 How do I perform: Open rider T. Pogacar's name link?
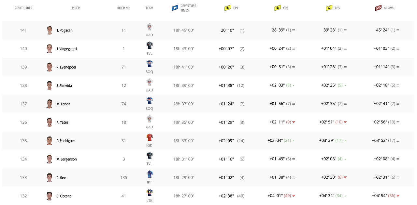[65, 30]
